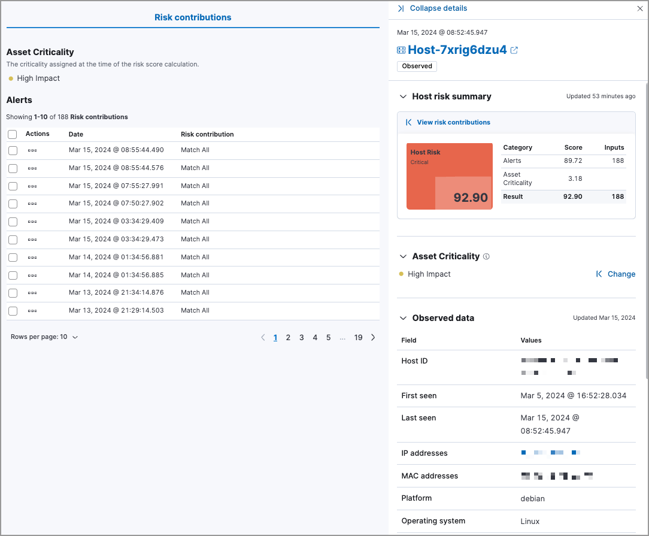The image size is (649, 536).
Task: Click the Collapse details icon
Action: [x=401, y=8]
